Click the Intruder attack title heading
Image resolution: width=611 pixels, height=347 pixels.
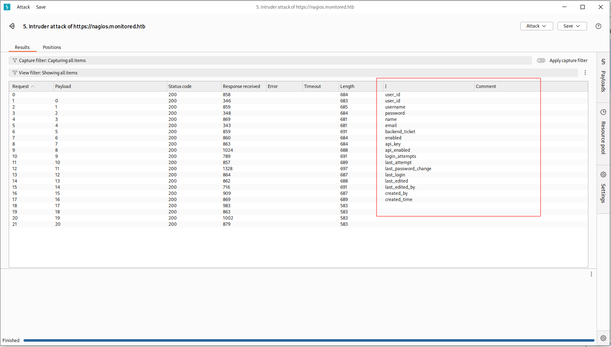(84, 26)
